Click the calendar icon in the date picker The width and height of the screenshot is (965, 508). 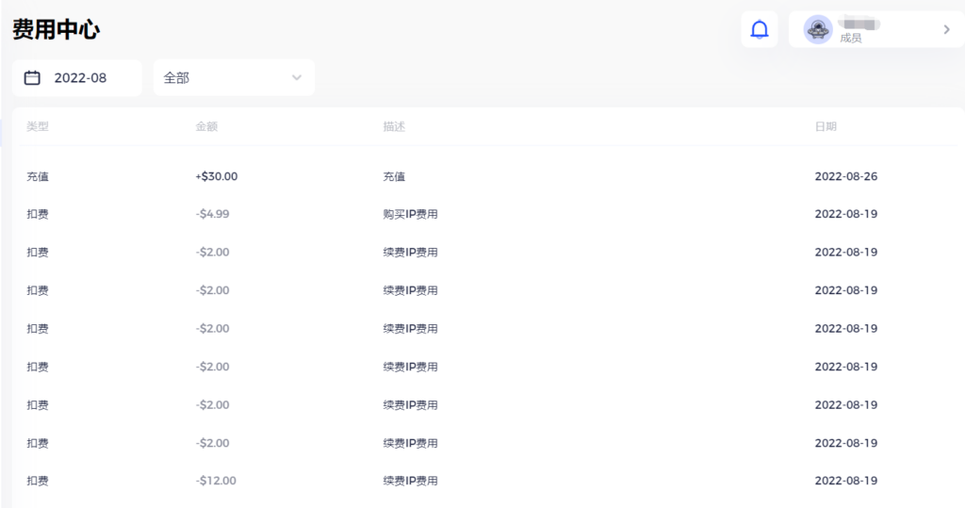(x=32, y=78)
